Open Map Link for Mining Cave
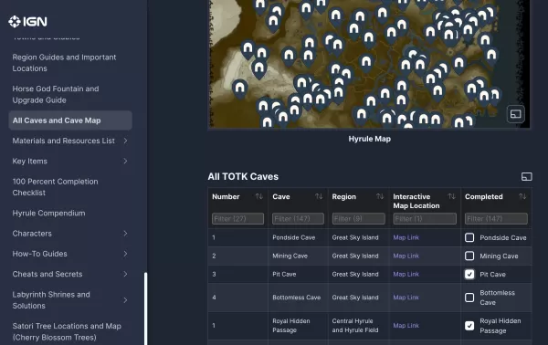 click(406, 256)
